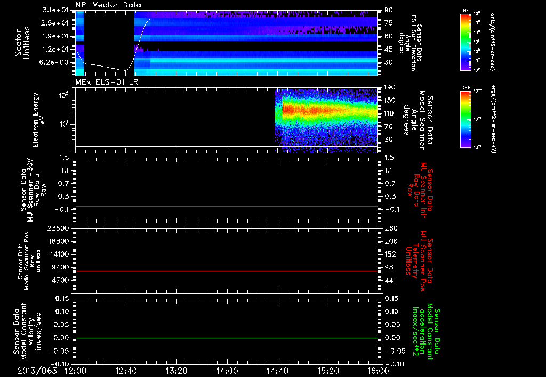Viewport: 546px width, 377px height.
Task: Click the Sector Unitless axis label
Action: [x=22, y=43]
